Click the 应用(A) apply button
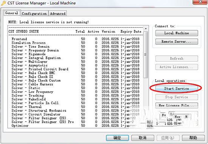The width and height of the screenshot is (208, 144). pyautogui.click(x=168, y=138)
